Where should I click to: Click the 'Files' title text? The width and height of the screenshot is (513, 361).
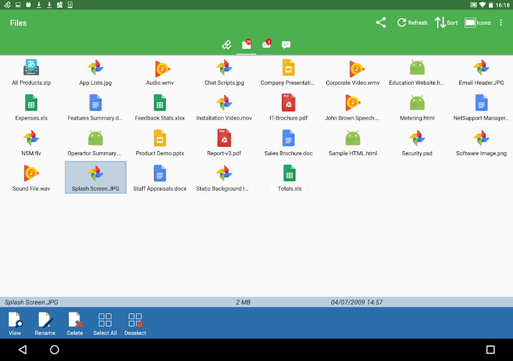[x=18, y=23]
